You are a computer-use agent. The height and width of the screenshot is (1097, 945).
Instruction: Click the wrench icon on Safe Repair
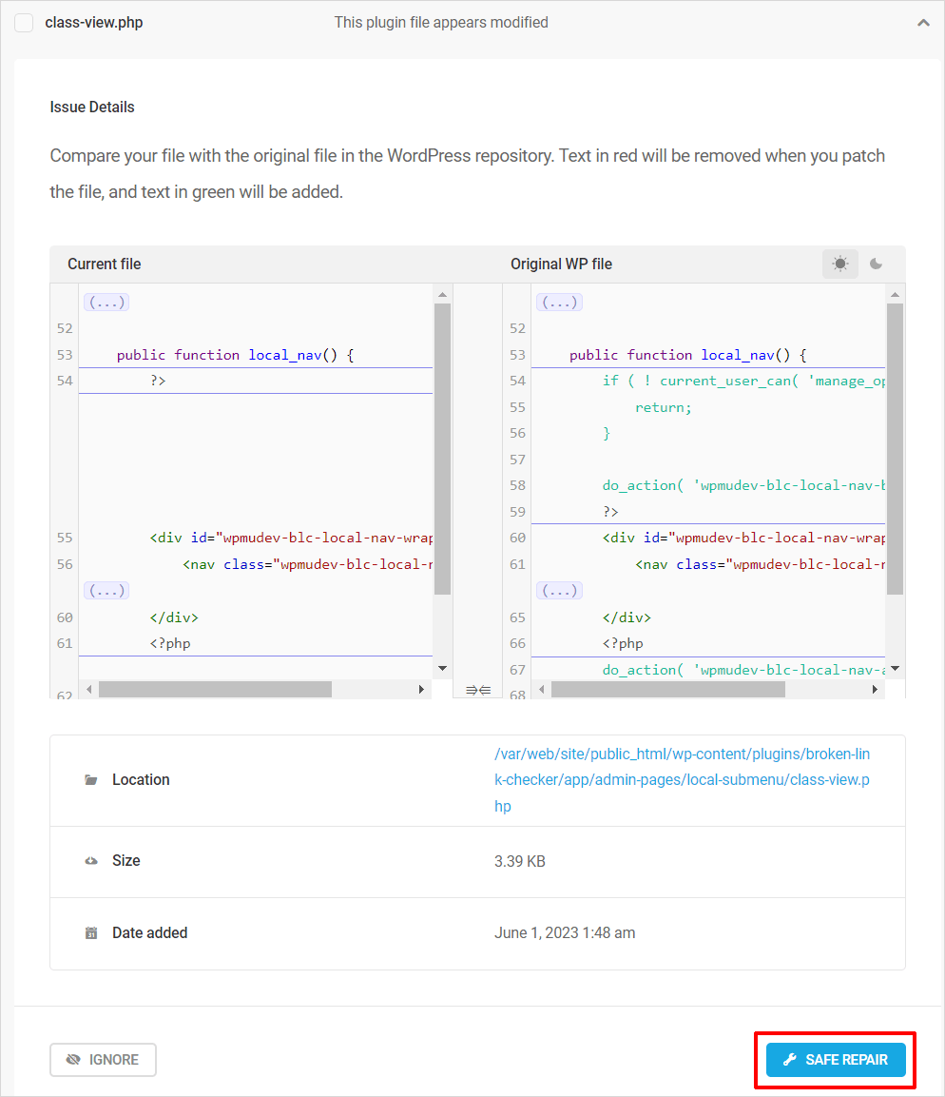[789, 1060]
